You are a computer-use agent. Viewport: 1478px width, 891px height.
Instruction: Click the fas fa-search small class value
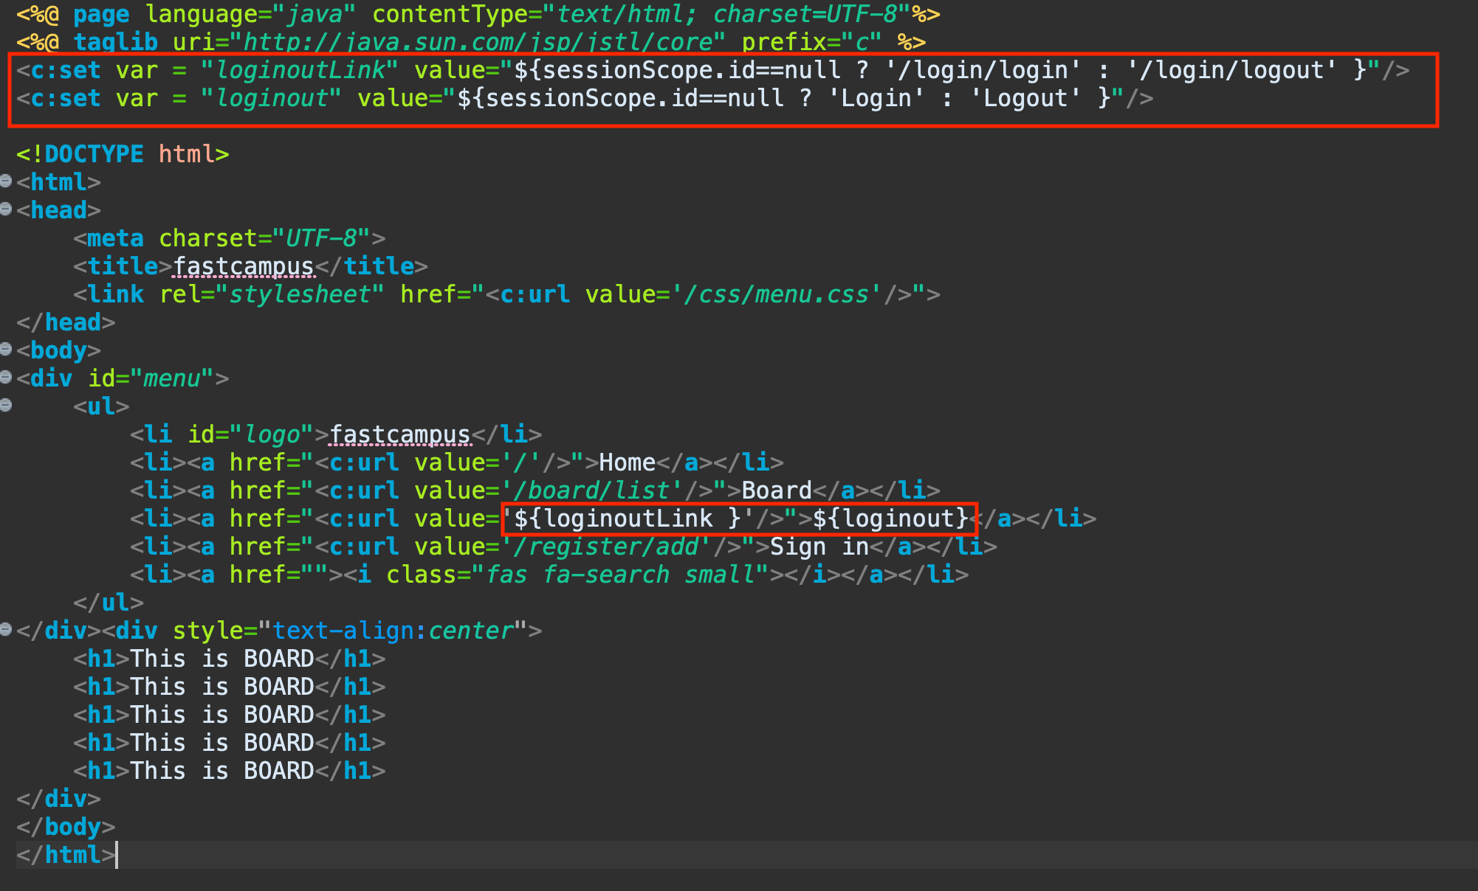pyautogui.click(x=620, y=575)
